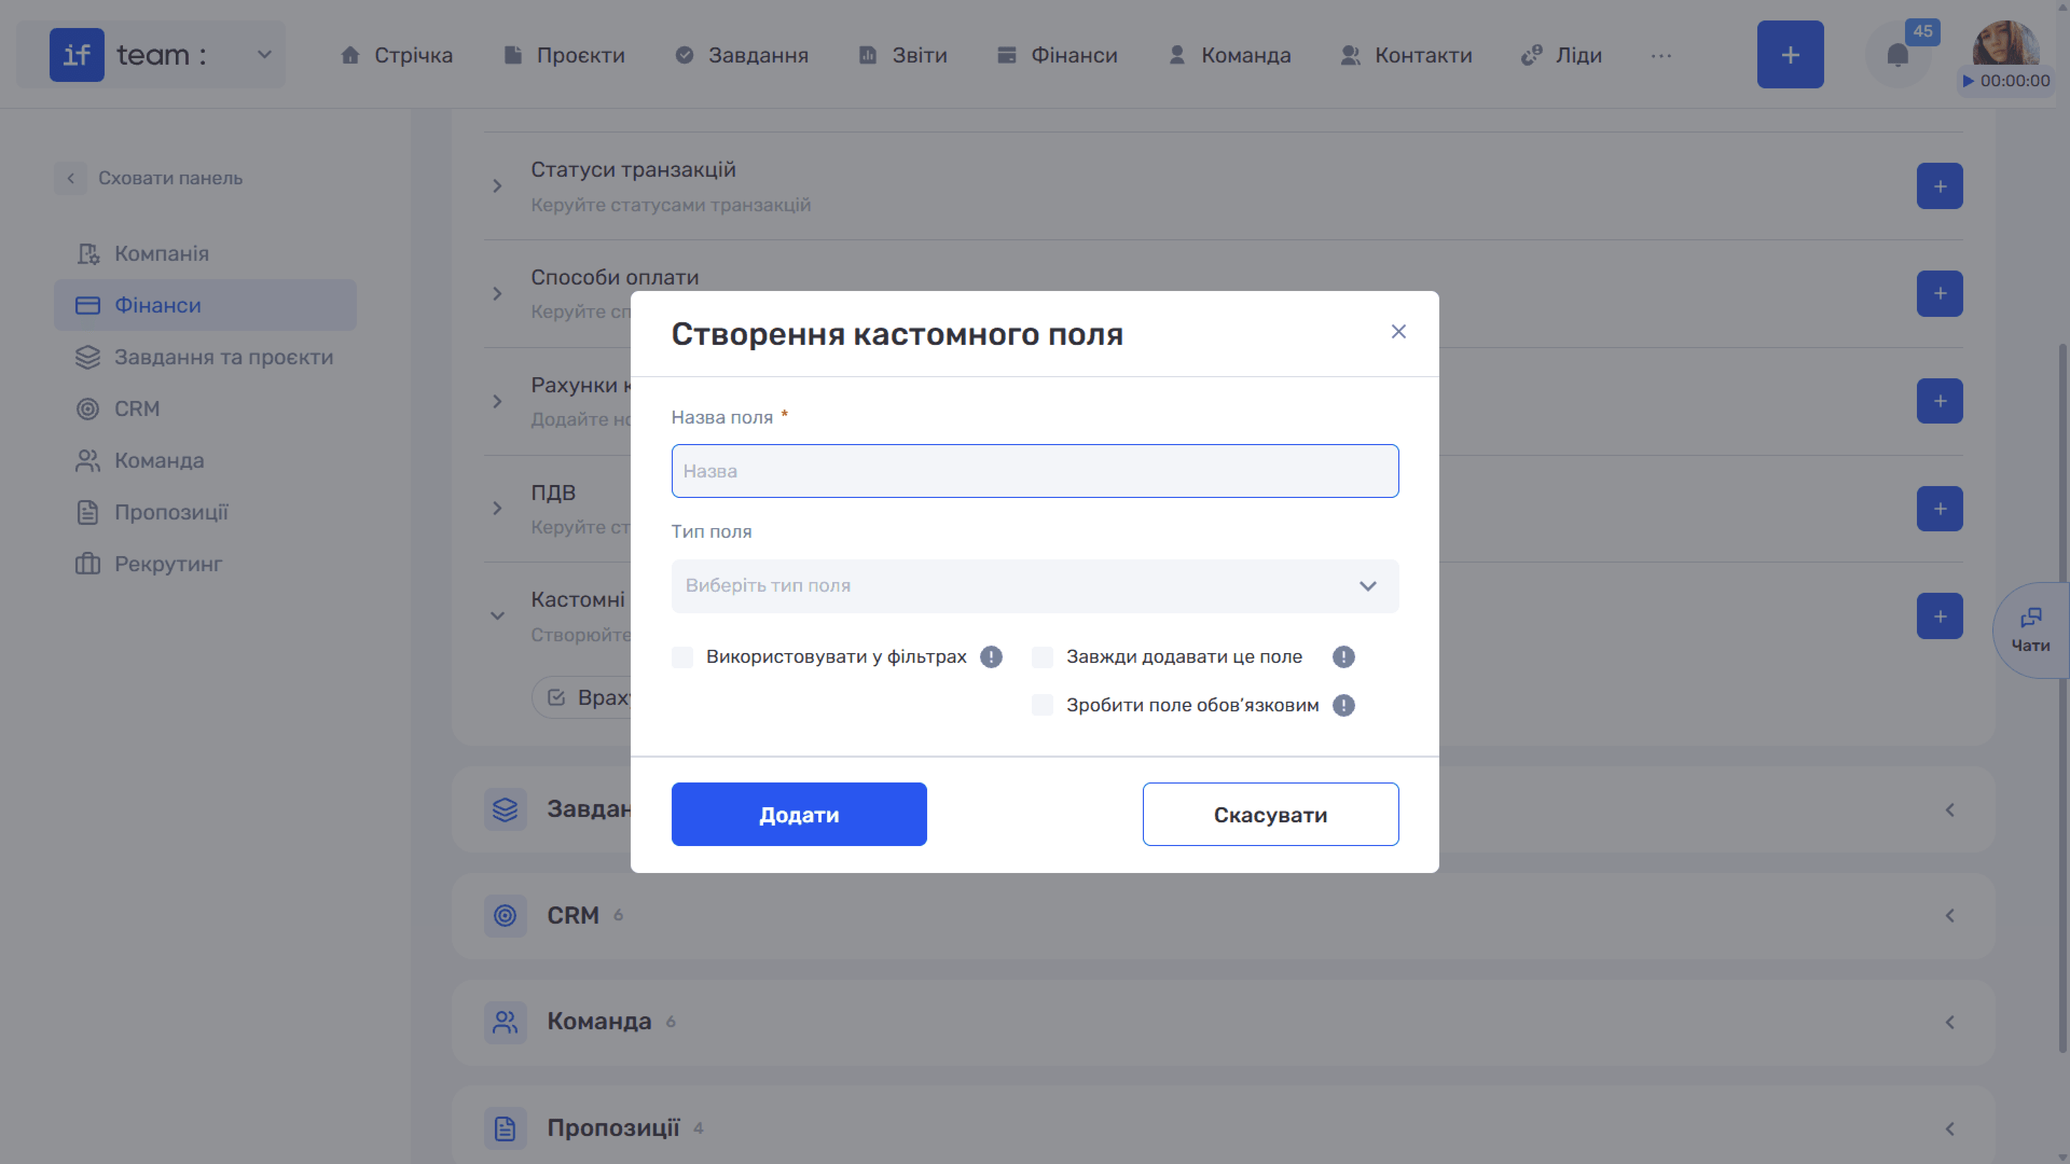The height and width of the screenshot is (1164, 2070).
Task: Click the CRM section target icon
Action: pyautogui.click(x=505, y=916)
